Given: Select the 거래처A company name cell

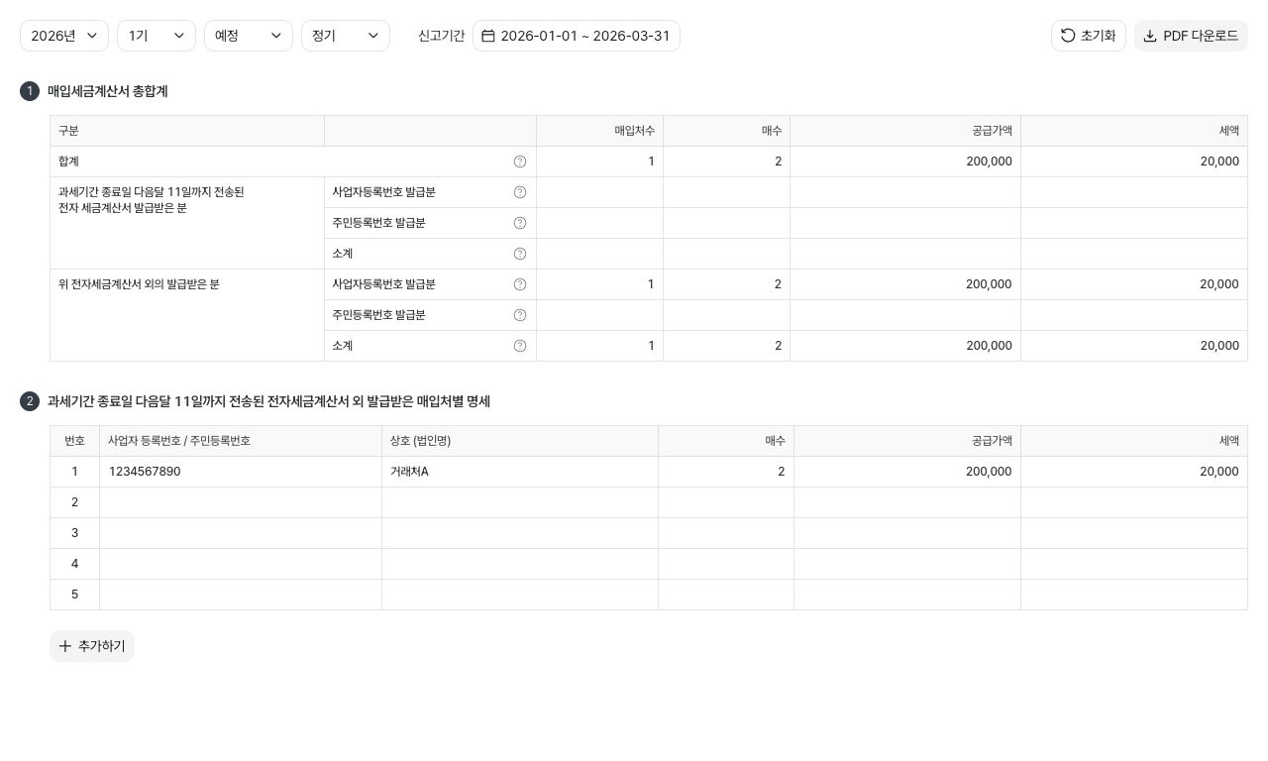Looking at the screenshot, I should pyautogui.click(x=520, y=472).
